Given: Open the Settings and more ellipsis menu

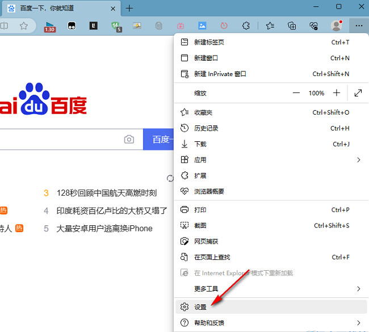Looking at the screenshot, I should 359,26.
